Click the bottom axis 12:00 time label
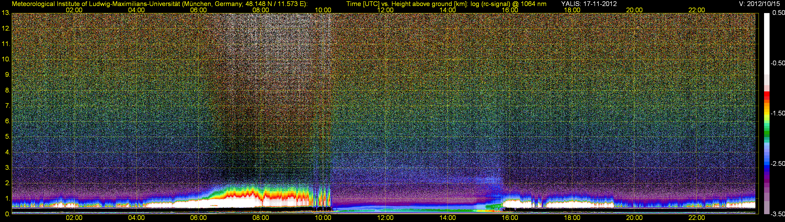Image resolution: width=785 pixels, height=222 pixels. (x=385, y=218)
